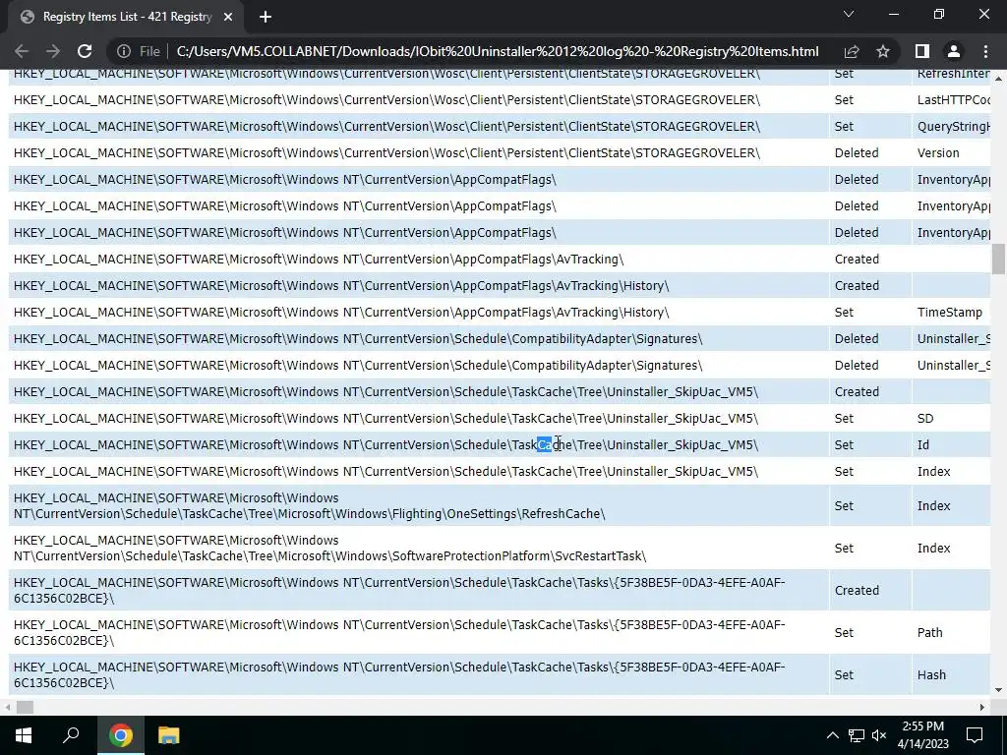Click 'TimeStamp' value name cell
1007x755 pixels.
tap(949, 312)
